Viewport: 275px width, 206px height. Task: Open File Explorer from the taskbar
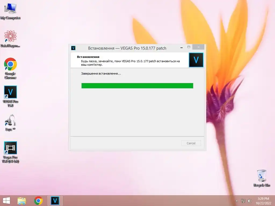[22, 201]
